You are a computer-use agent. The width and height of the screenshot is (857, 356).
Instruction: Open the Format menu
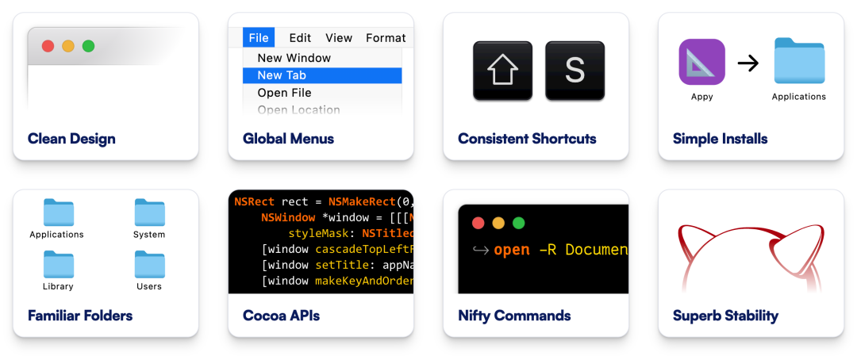point(386,38)
